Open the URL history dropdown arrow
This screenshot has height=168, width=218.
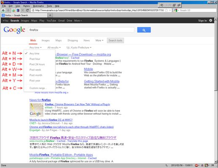tap(170, 10)
